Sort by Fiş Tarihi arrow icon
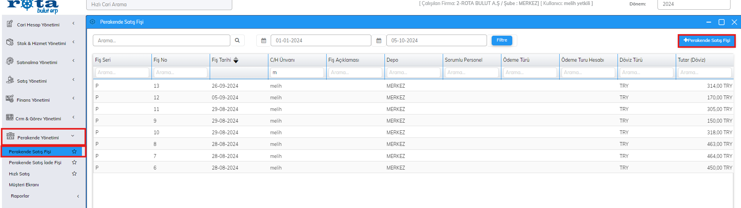Image resolution: width=741 pixels, height=208 pixels. coord(236,60)
